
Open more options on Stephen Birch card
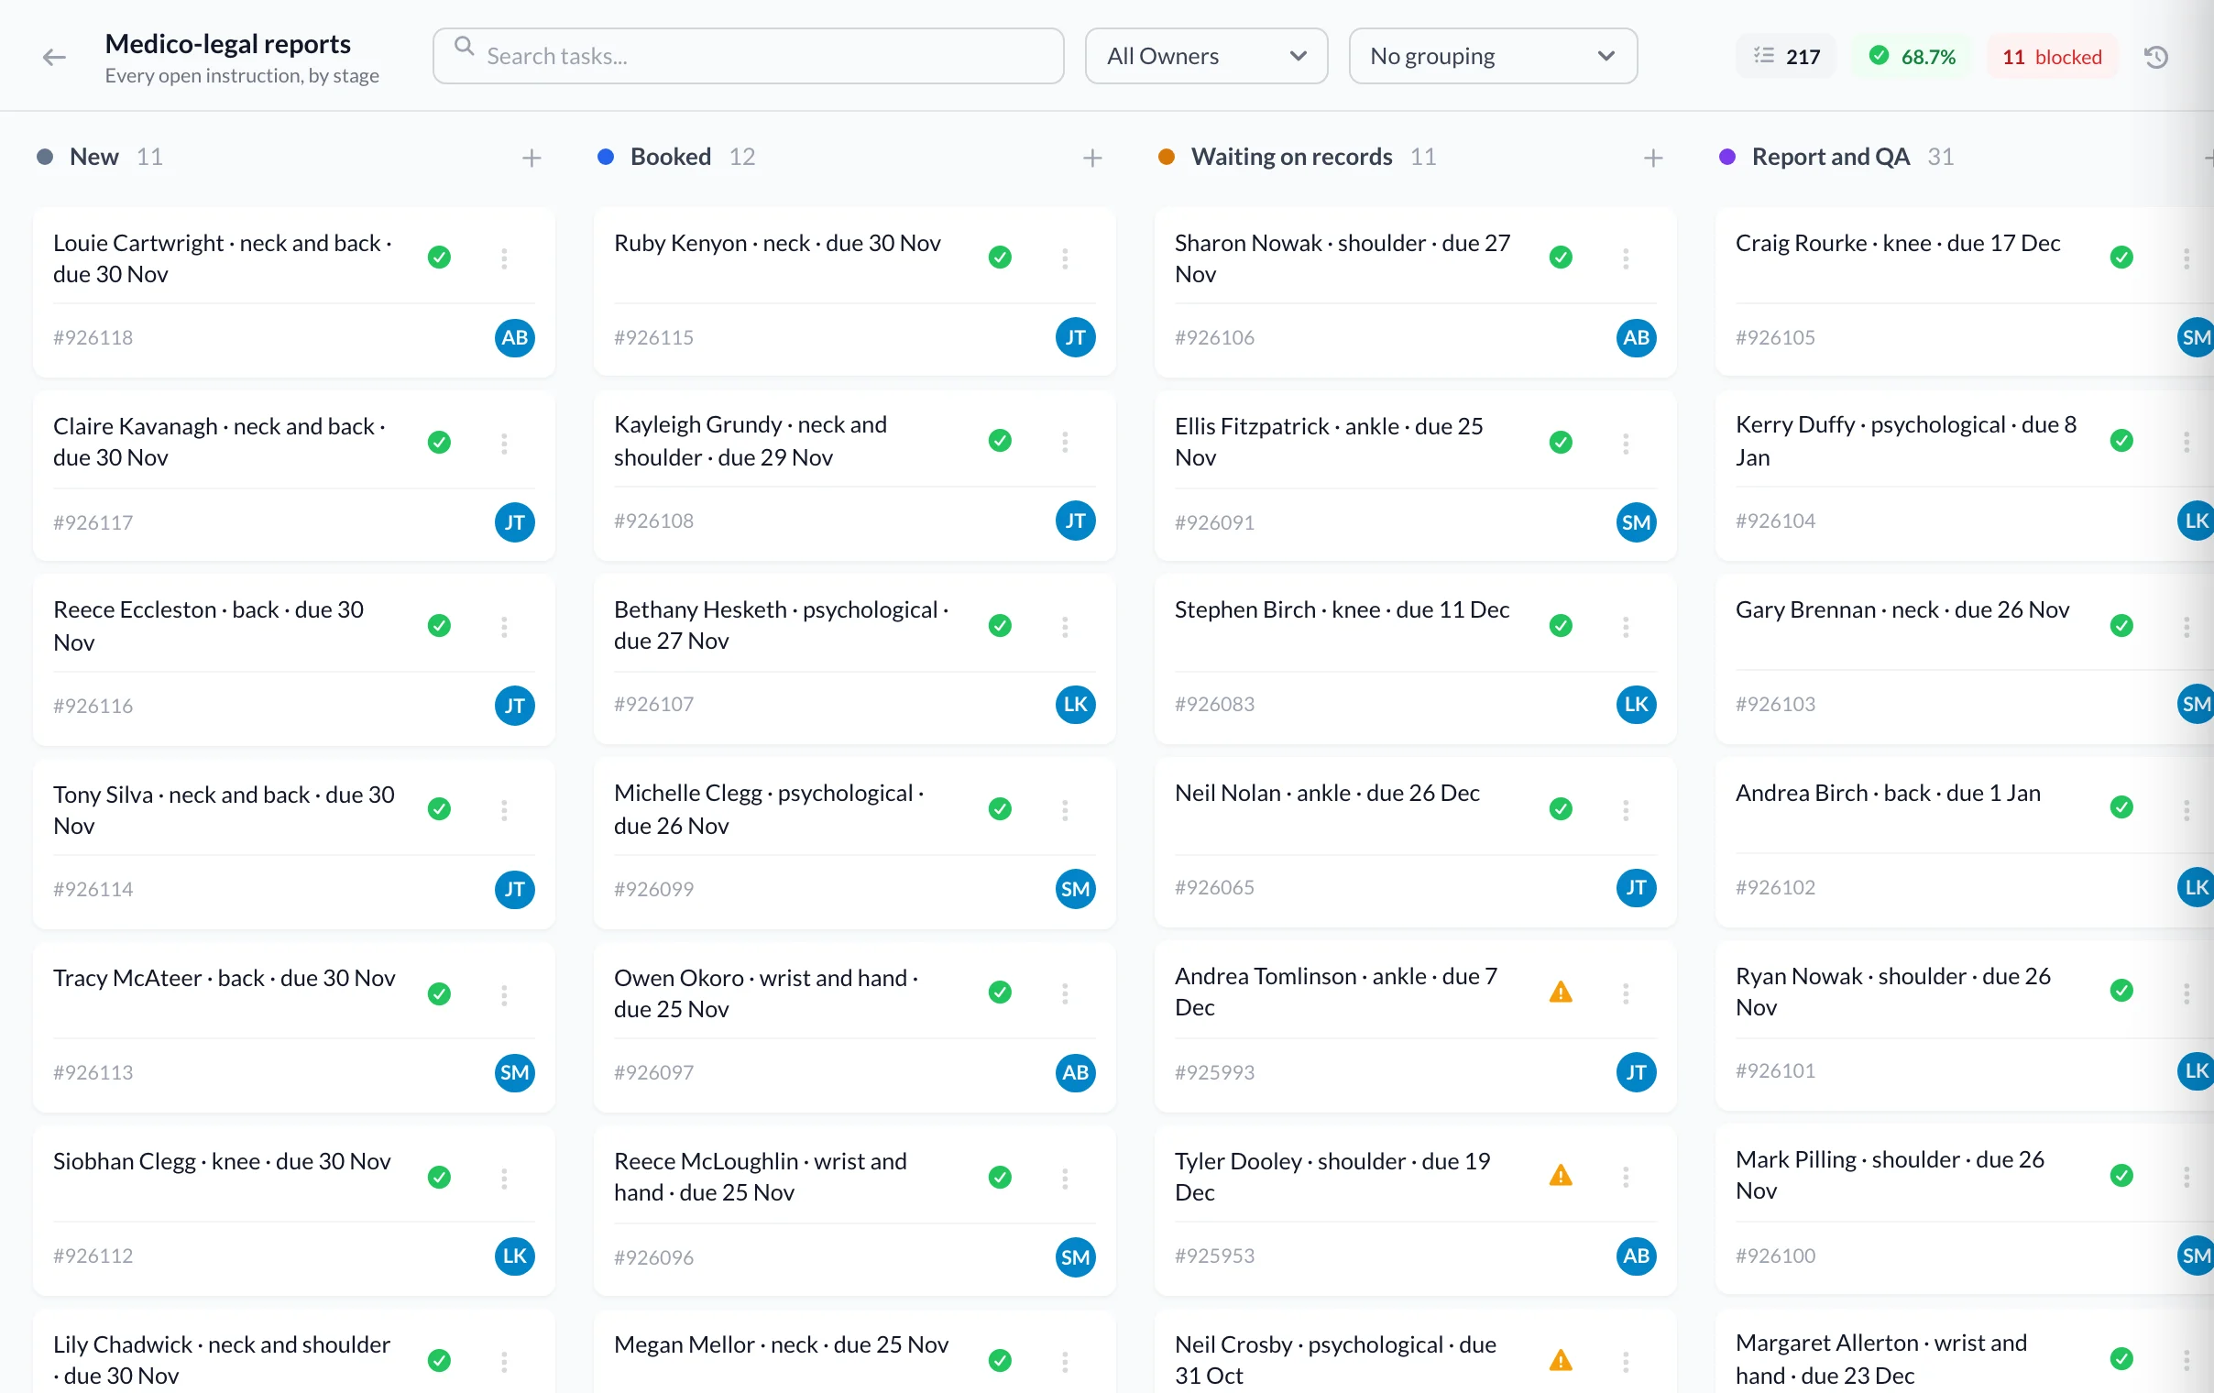pyautogui.click(x=1626, y=627)
